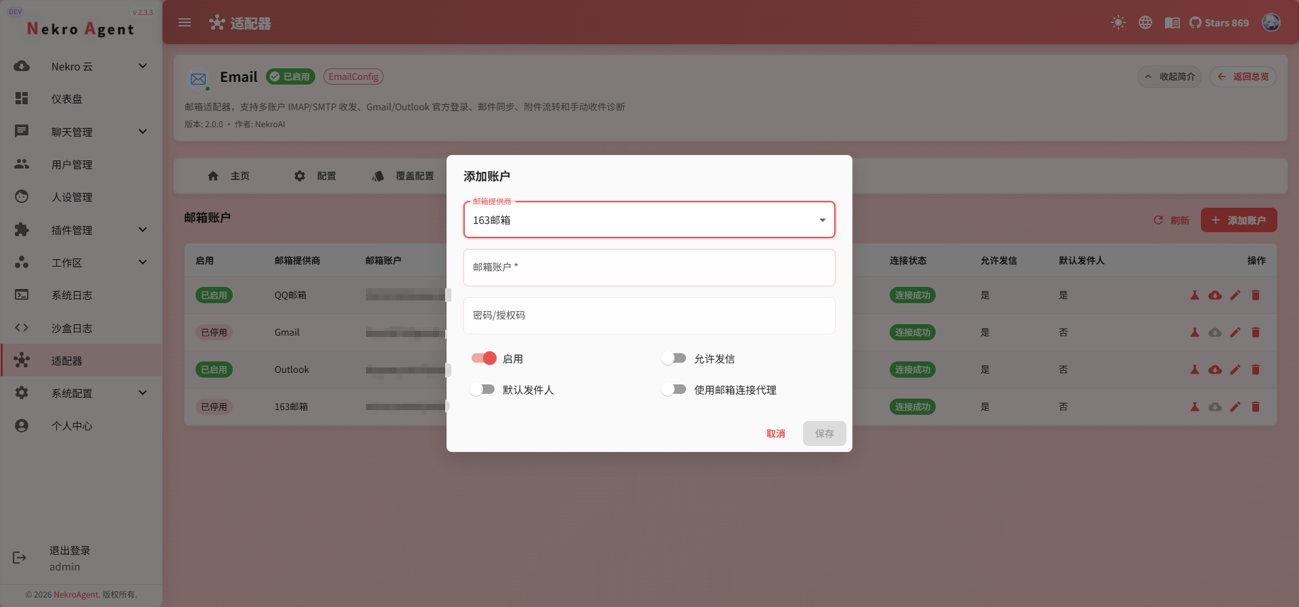This screenshot has height=607, width=1299.
Task: Click the 连接状态 column header
Action: click(908, 261)
